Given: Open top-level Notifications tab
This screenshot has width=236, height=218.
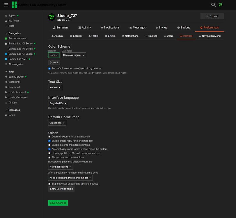Looking at the screenshot, I should (110, 28).
